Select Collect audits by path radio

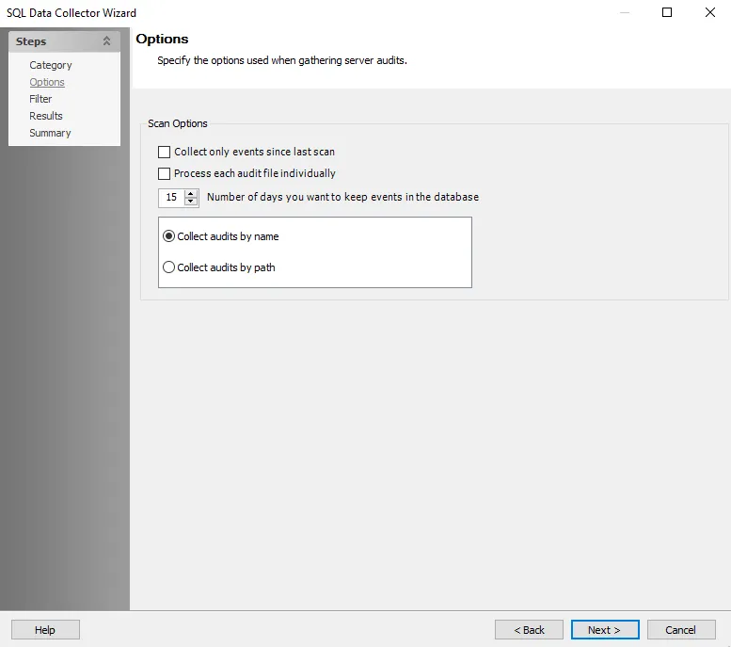168,267
